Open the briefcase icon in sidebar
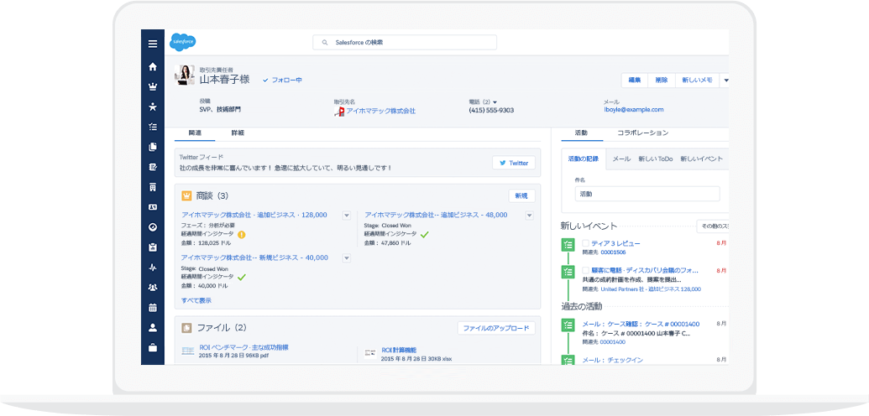Viewport: 869px width, 416px height. coord(152,347)
